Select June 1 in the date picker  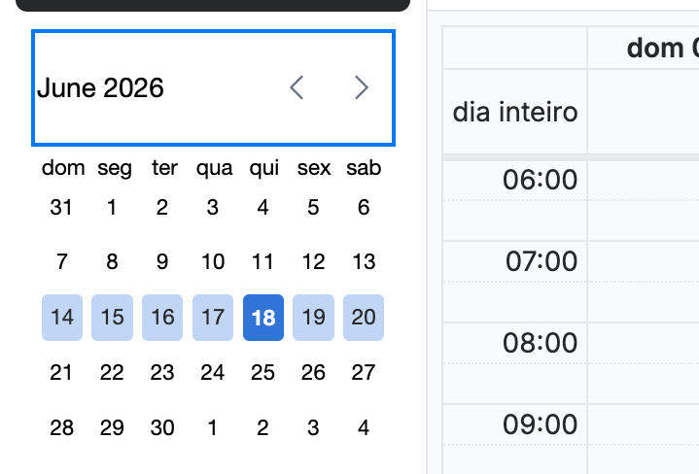[112, 207]
